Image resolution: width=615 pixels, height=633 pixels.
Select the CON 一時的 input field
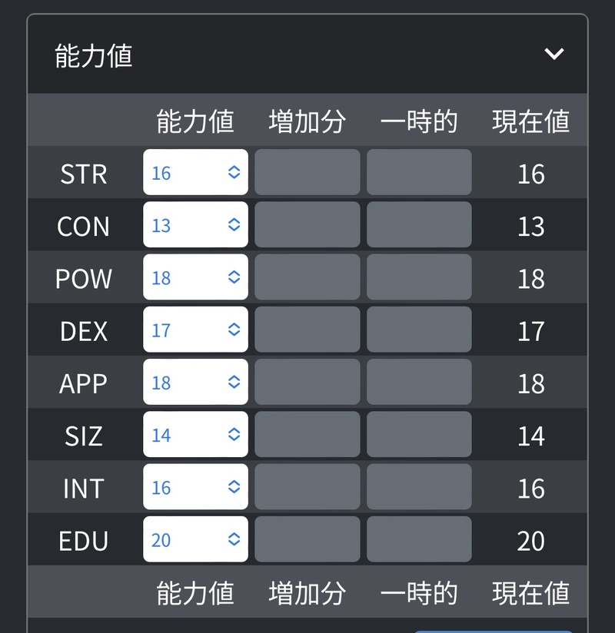pyautogui.click(x=419, y=224)
